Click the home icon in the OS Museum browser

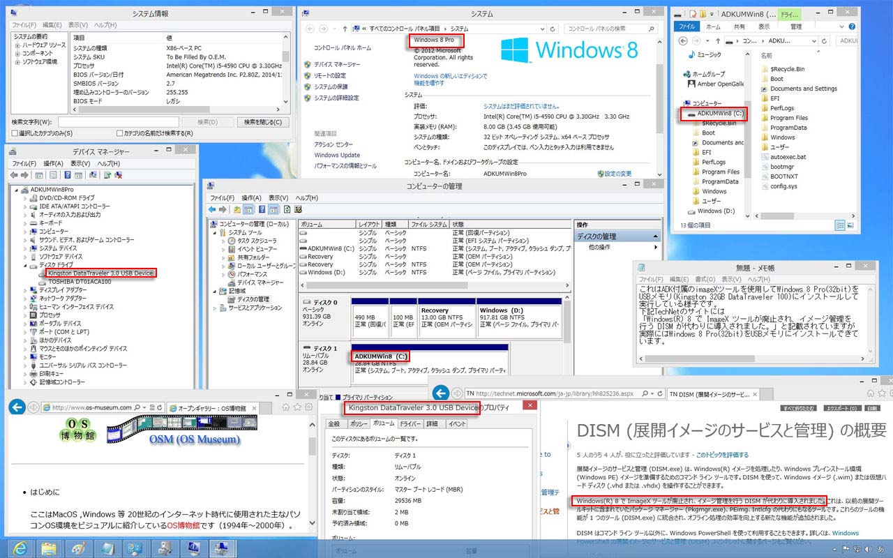pyautogui.click(x=286, y=407)
